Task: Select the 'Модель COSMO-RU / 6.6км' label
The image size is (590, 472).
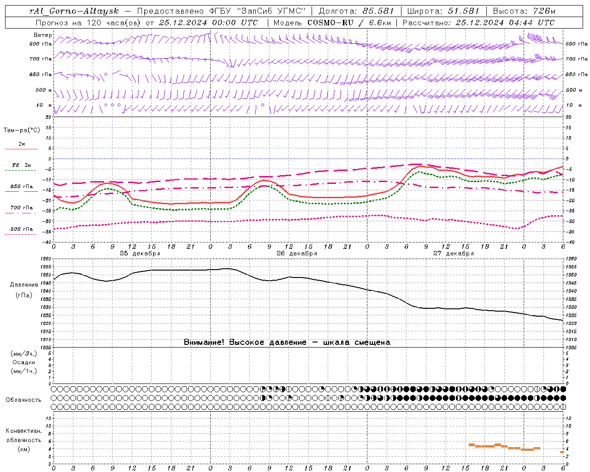Action: pos(332,23)
